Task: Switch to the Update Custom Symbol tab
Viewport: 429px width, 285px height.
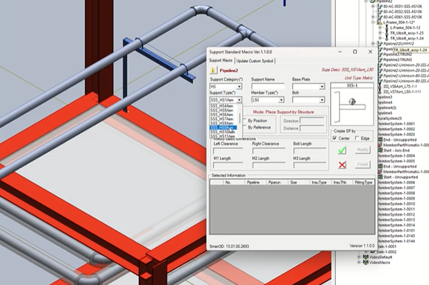Action: click(255, 60)
